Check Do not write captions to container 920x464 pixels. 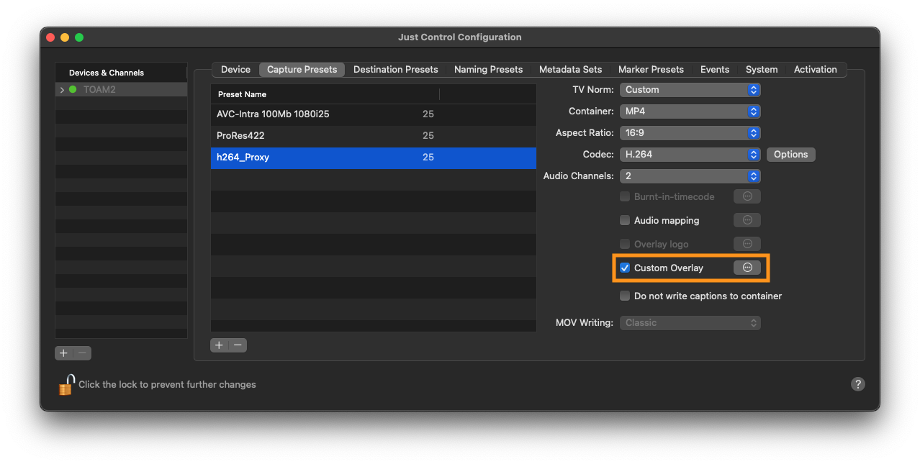tap(625, 296)
